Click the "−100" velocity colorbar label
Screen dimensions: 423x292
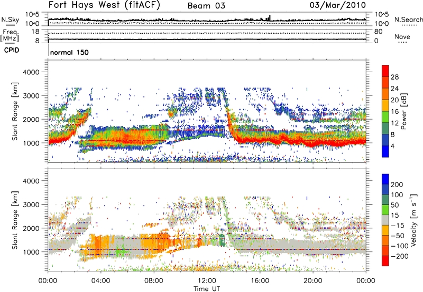[400, 246]
